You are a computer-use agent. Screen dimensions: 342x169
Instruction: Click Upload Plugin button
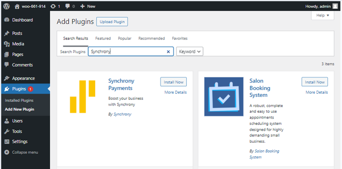click(x=112, y=22)
